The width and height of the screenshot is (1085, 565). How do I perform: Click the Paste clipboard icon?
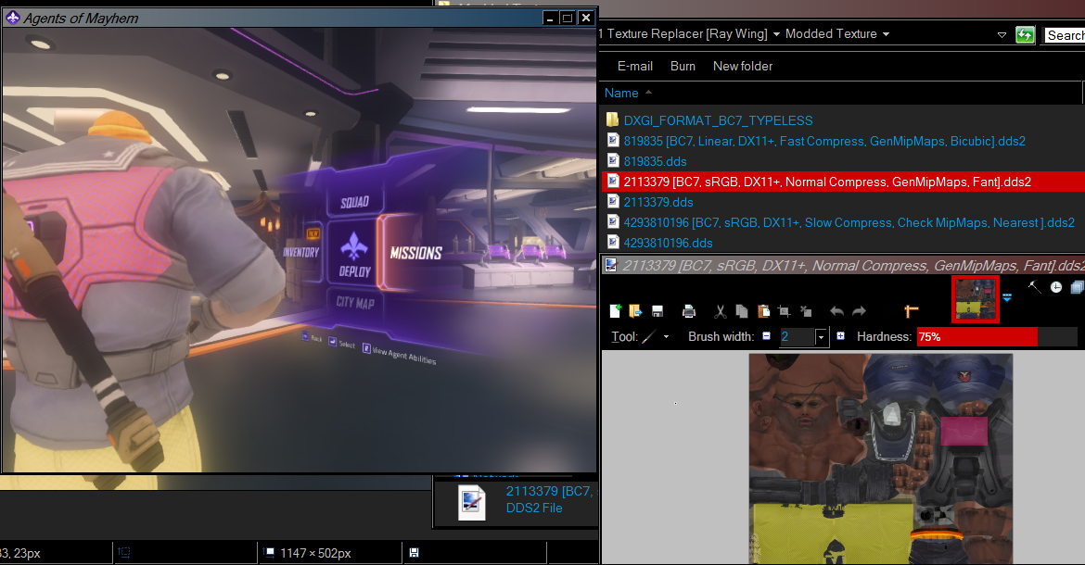763,311
